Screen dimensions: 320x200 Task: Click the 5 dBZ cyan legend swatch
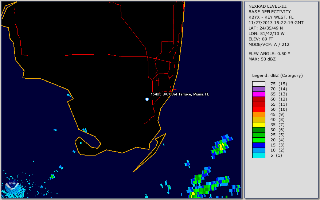258,155
